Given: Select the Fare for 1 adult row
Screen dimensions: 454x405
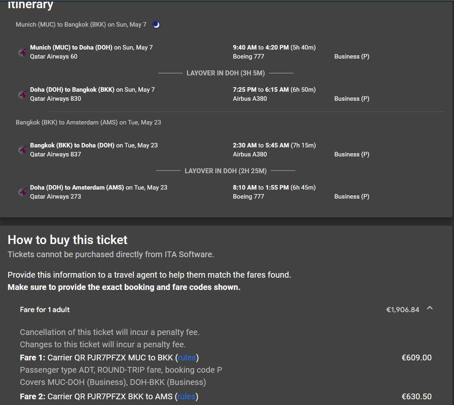Looking at the screenshot, I should click(x=227, y=310).
